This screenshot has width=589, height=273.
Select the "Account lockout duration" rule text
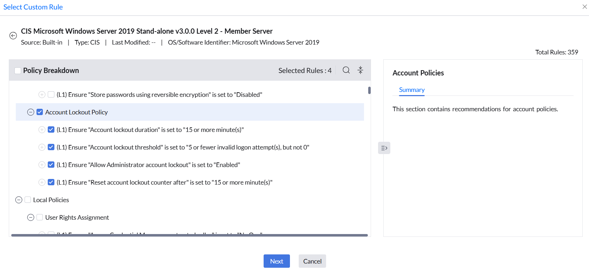point(150,130)
